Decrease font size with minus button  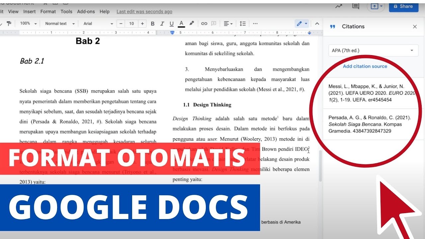coord(121,24)
